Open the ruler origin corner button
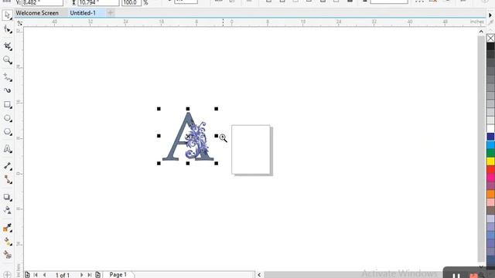 [19, 22]
